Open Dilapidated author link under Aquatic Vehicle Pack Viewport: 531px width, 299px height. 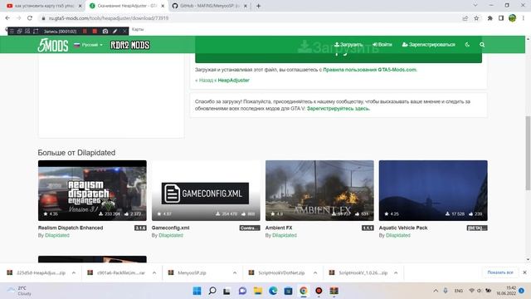click(398, 235)
